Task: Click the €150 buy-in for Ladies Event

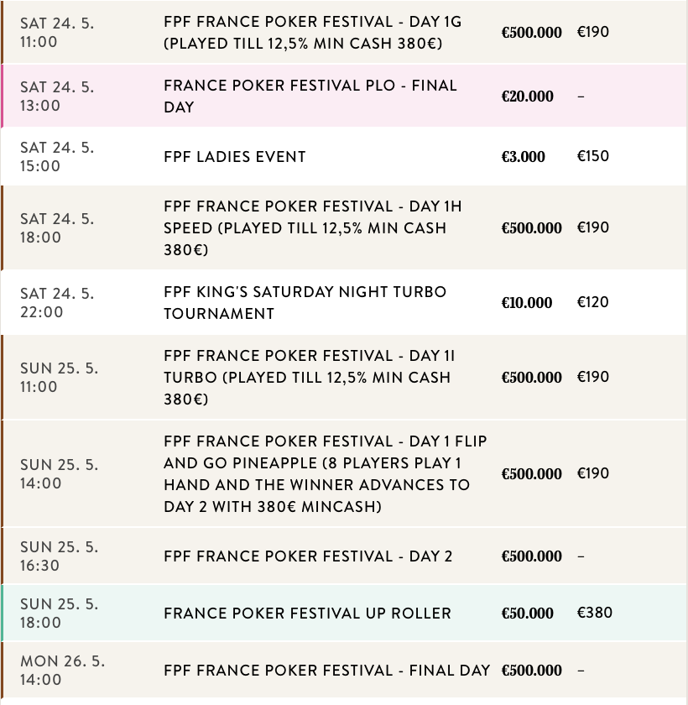Action: (x=593, y=156)
